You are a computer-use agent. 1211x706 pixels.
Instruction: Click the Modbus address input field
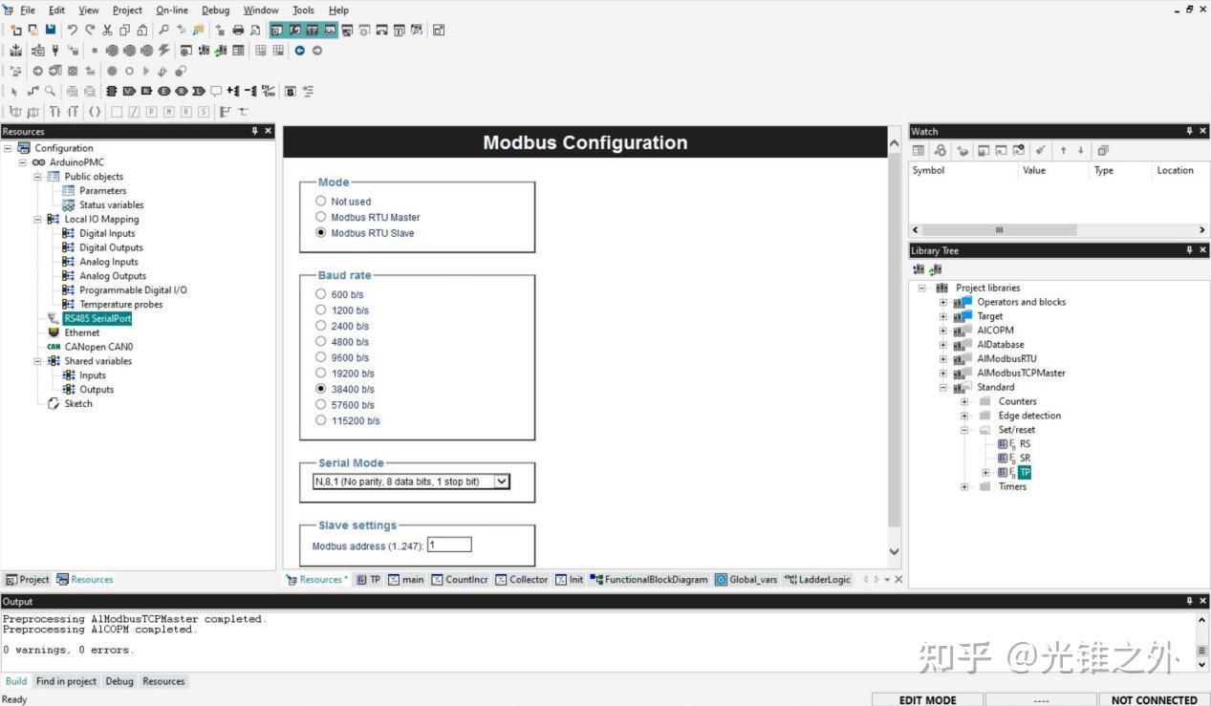(x=449, y=544)
